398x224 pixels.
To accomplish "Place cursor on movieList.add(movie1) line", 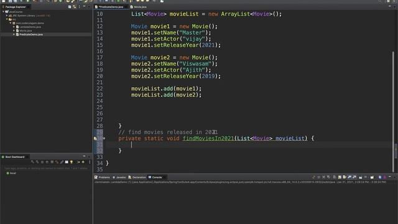I will pyautogui.click(x=166, y=88).
